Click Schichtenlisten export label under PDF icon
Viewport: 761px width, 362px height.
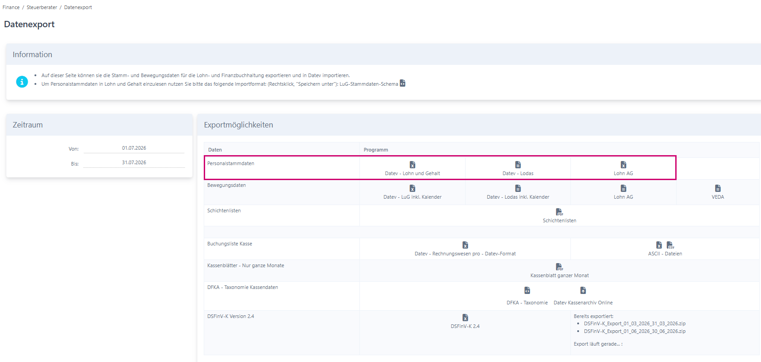(560, 220)
